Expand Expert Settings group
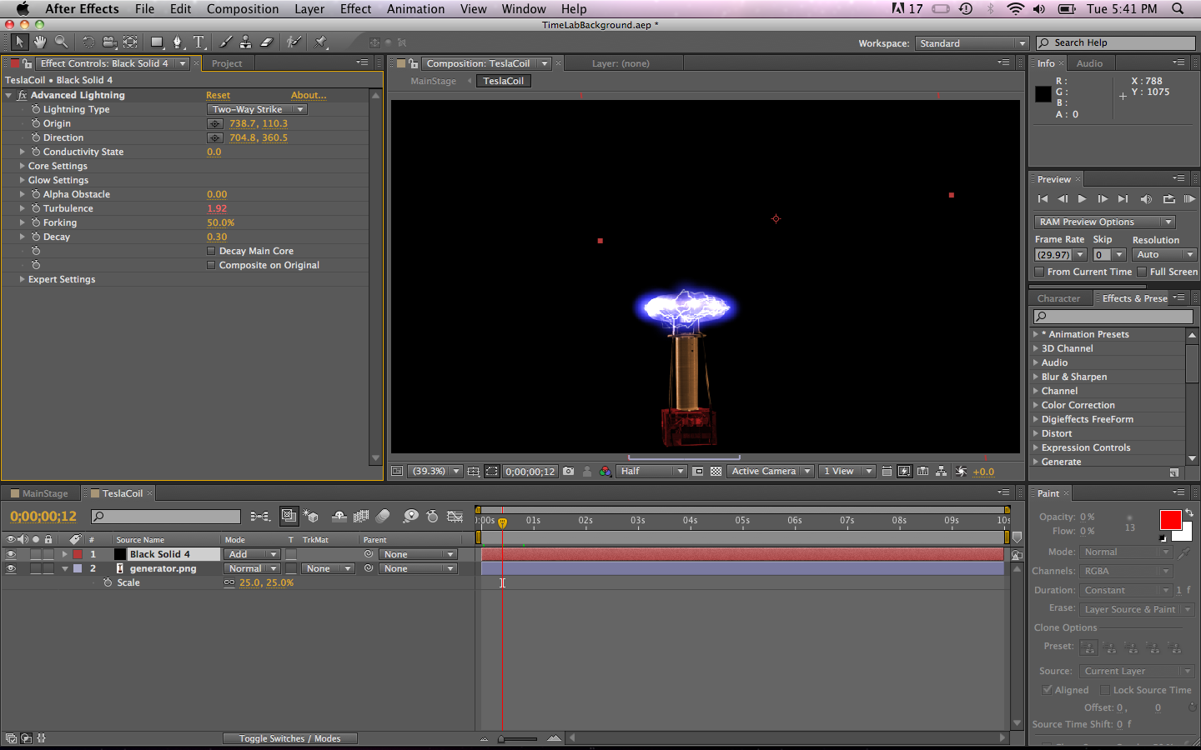Image resolution: width=1201 pixels, height=750 pixels. click(22, 279)
